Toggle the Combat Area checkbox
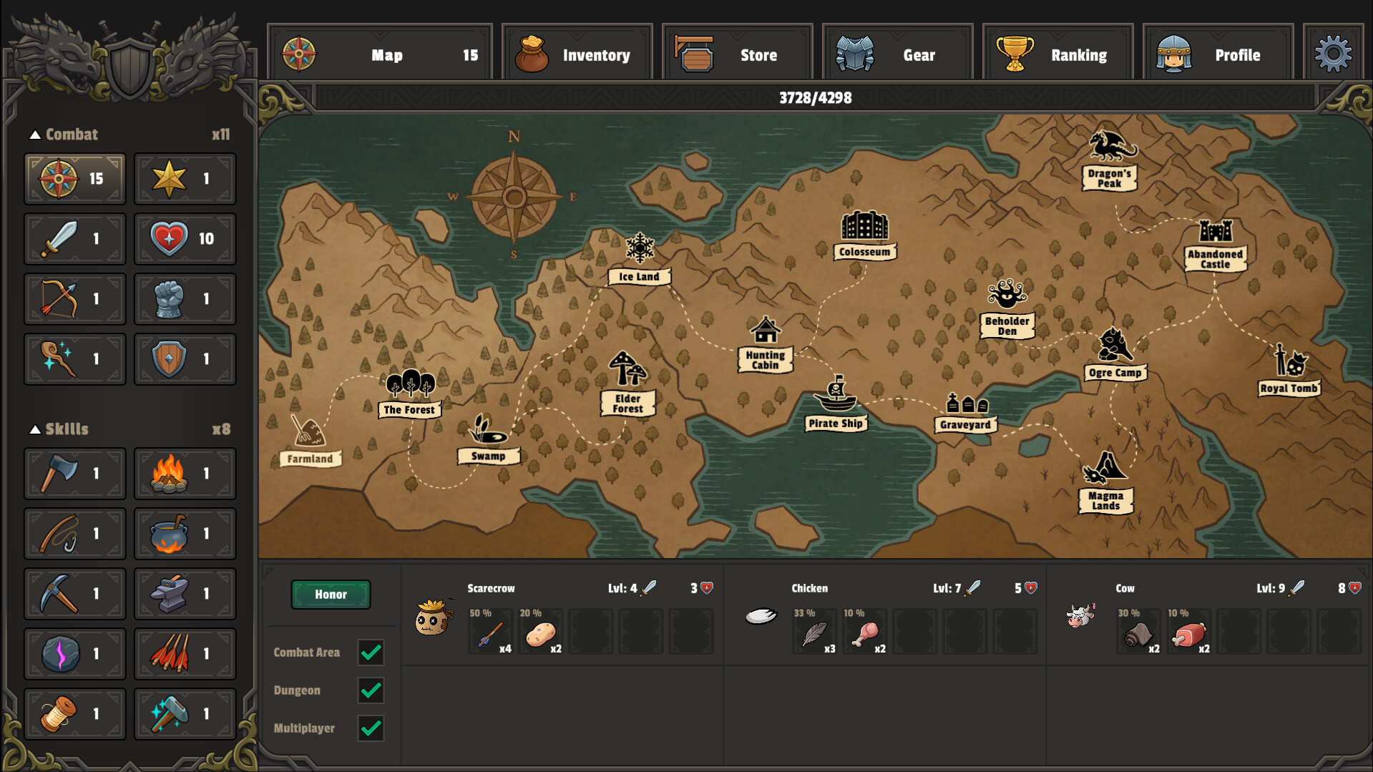This screenshot has width=1373, height=772. tap(371, 653)
